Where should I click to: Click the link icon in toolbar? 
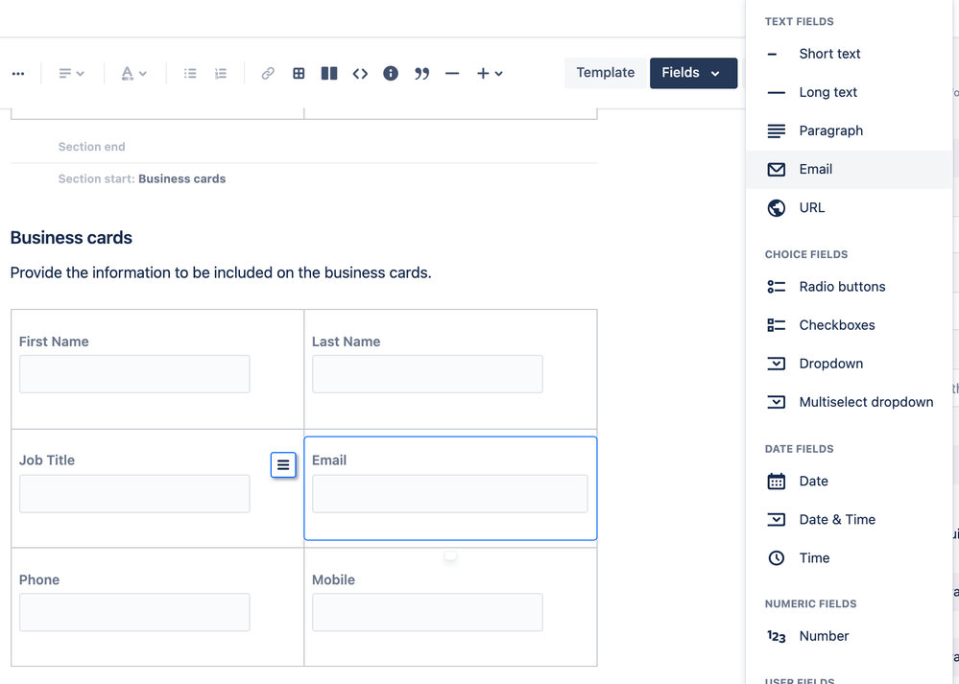pyautogui.click(x=268, y=73)
